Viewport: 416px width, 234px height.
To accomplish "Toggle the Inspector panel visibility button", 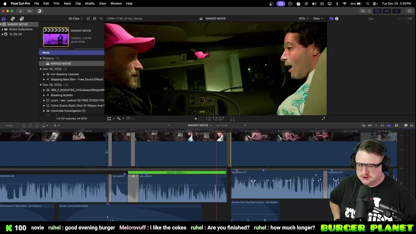I will point(396,11).
